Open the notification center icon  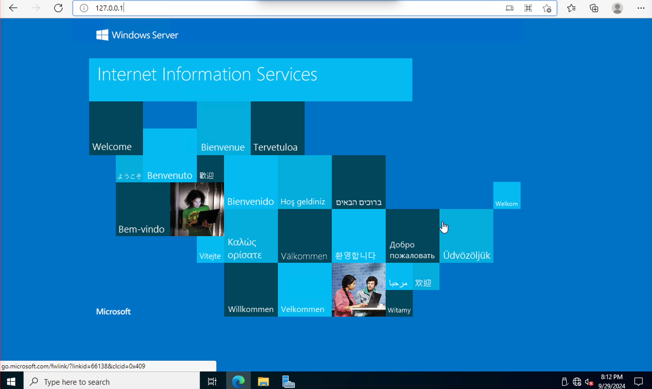[x=638, y=381]
